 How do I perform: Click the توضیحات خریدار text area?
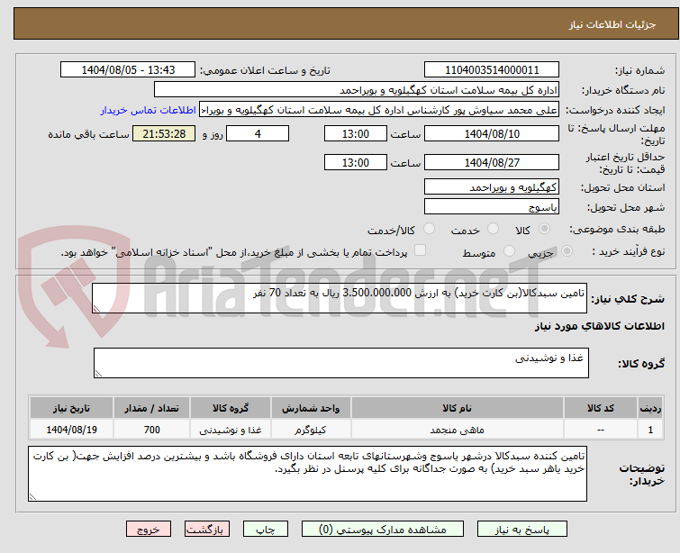307,474
